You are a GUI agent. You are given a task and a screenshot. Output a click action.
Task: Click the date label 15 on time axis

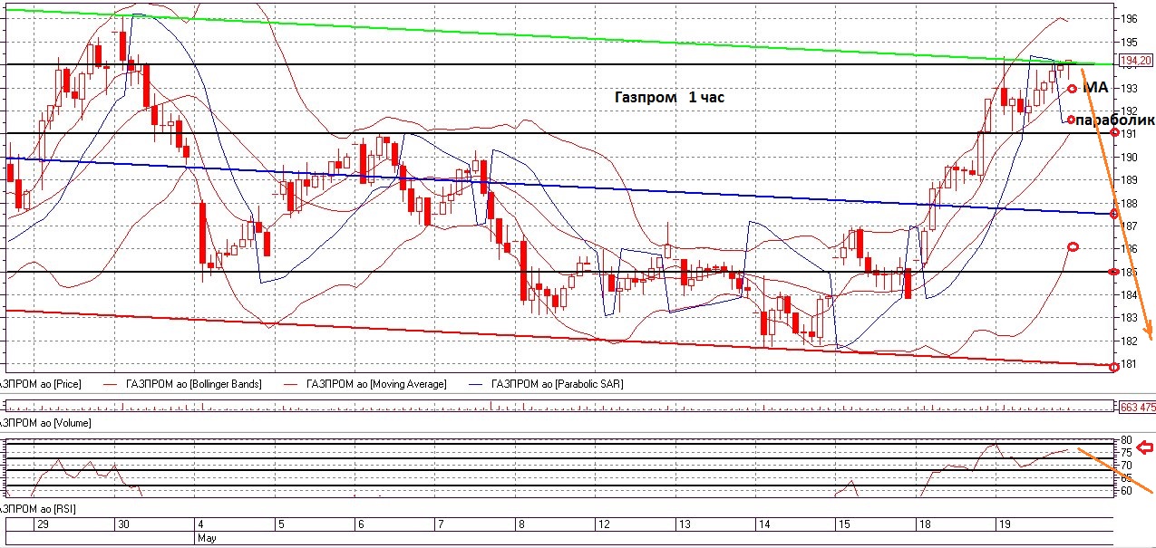tap(844, 524)
